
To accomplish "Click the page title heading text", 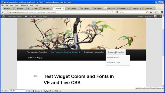I will tap(79, 79).
